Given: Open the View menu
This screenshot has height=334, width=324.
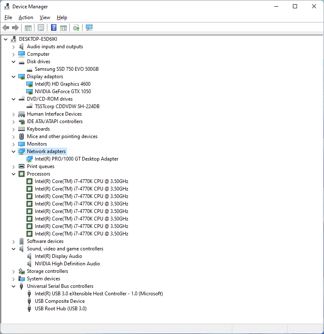Looking at the screenshot, I should click(x=45, y=17).
